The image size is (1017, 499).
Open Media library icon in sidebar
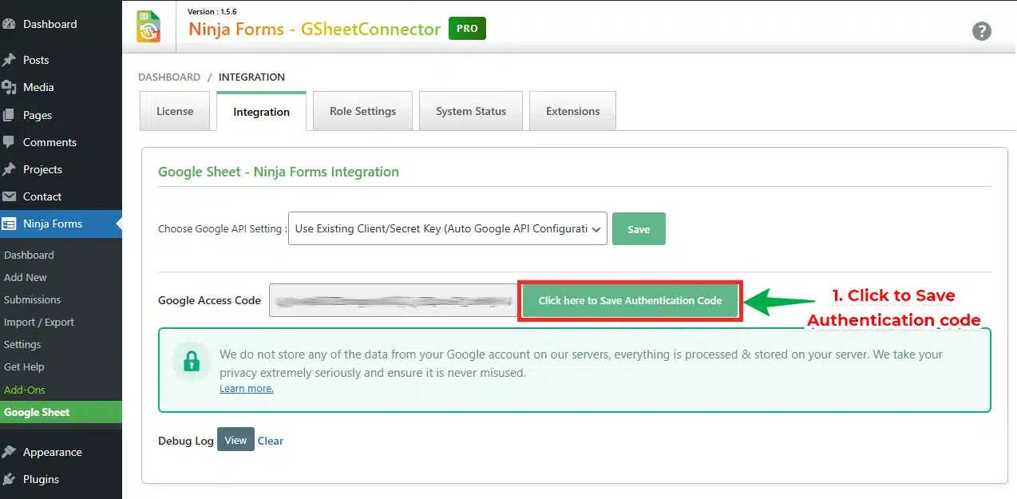[x=10, y=87]
